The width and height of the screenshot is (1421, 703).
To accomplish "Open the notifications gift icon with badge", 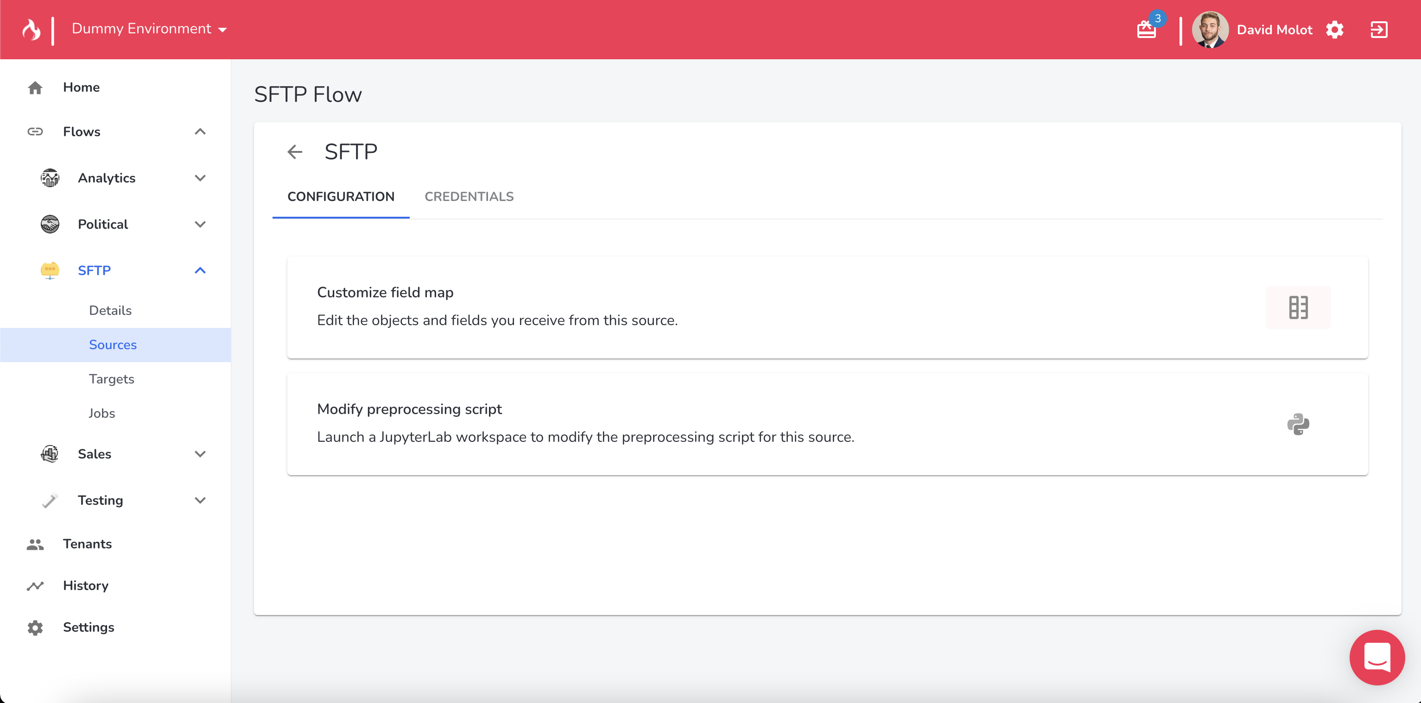I will click(1146, 29).
